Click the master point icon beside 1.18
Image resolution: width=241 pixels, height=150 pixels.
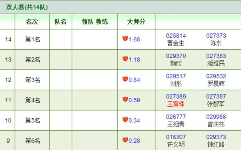(x=125, y=59)
